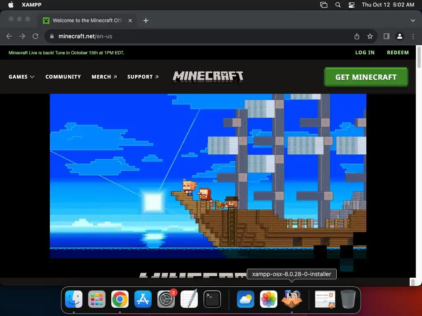
Task: Open the COMMUNITY nav item
Action: pyautogui.click(x=63, y=77)
